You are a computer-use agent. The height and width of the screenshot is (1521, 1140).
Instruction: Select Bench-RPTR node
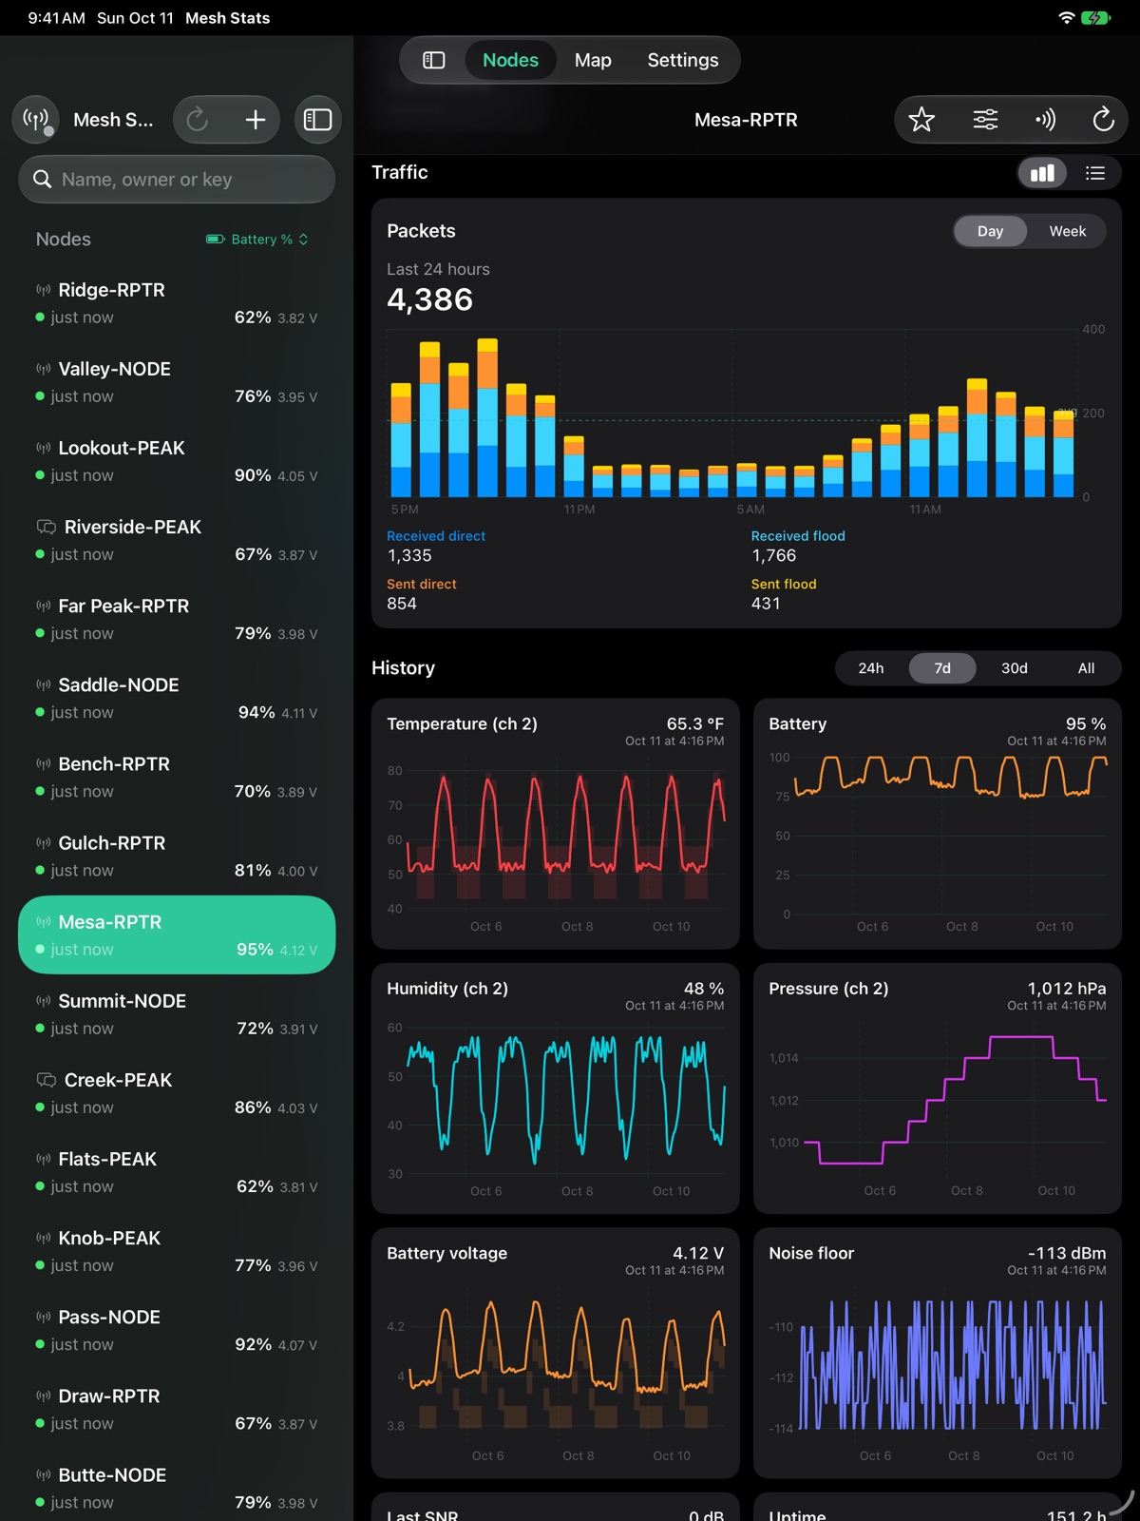pos(177,777)
